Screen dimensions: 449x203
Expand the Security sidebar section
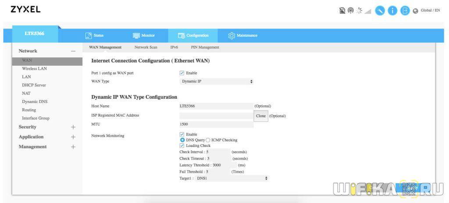(x=73, y=127)
